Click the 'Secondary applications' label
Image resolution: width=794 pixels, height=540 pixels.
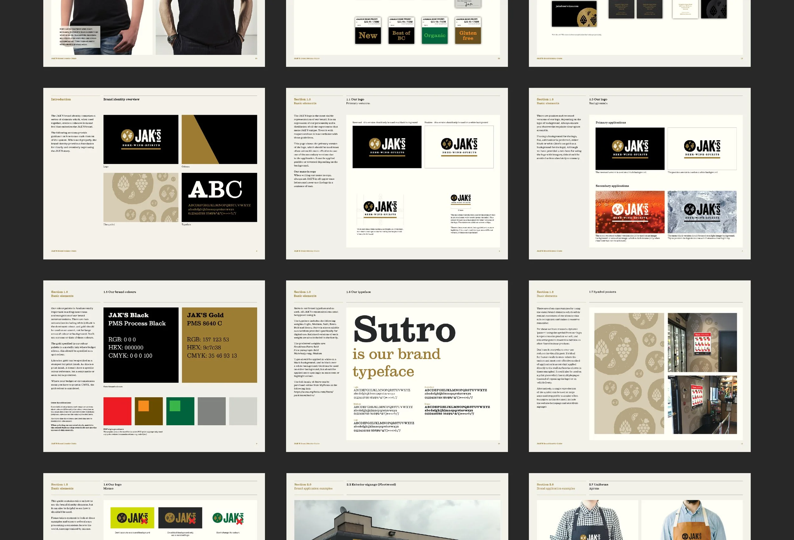pyautogui.click(x=612, y=186)
